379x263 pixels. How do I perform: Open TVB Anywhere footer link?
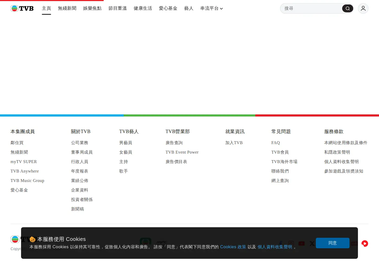(25, 171)
